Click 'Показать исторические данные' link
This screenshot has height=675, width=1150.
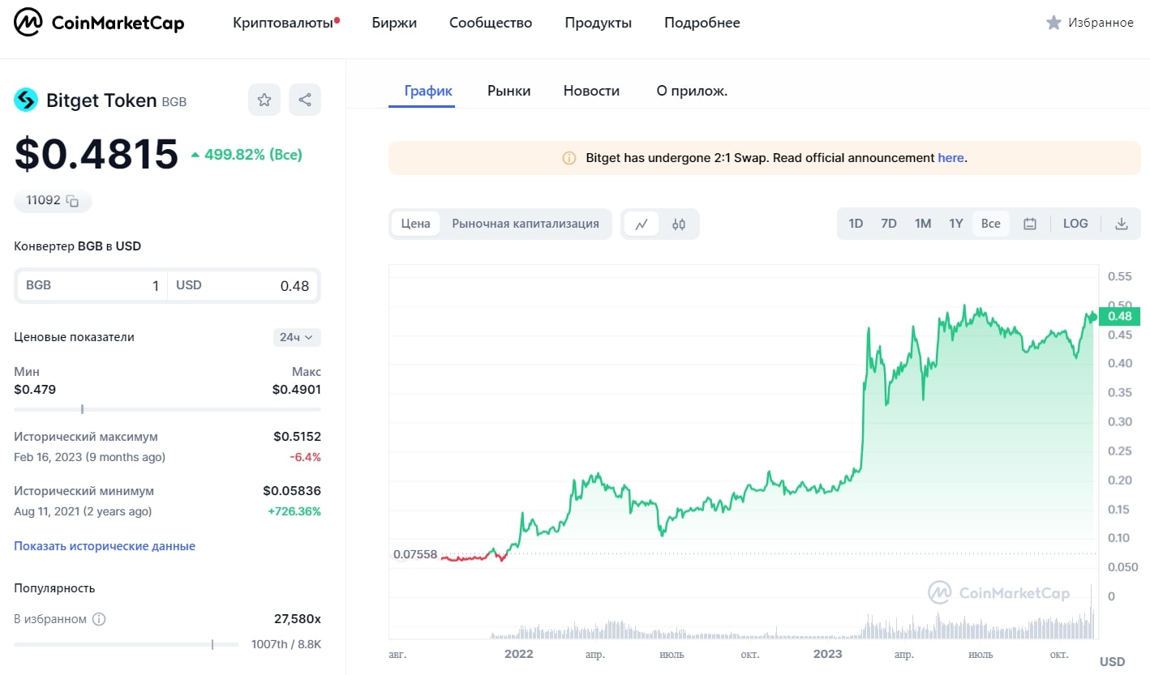tap(105, 546)
